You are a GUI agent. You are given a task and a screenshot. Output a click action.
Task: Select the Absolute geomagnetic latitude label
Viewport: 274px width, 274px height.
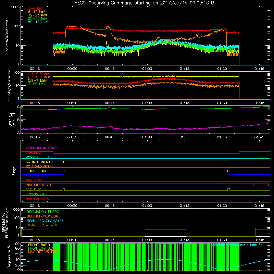pyautogui.click(x=237, y=245)
